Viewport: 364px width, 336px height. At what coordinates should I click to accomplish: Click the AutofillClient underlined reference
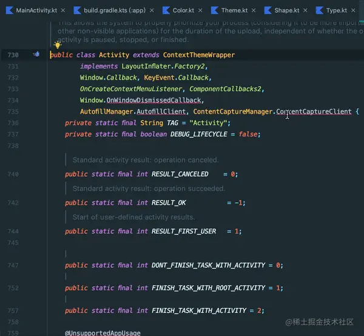[161, 112]
